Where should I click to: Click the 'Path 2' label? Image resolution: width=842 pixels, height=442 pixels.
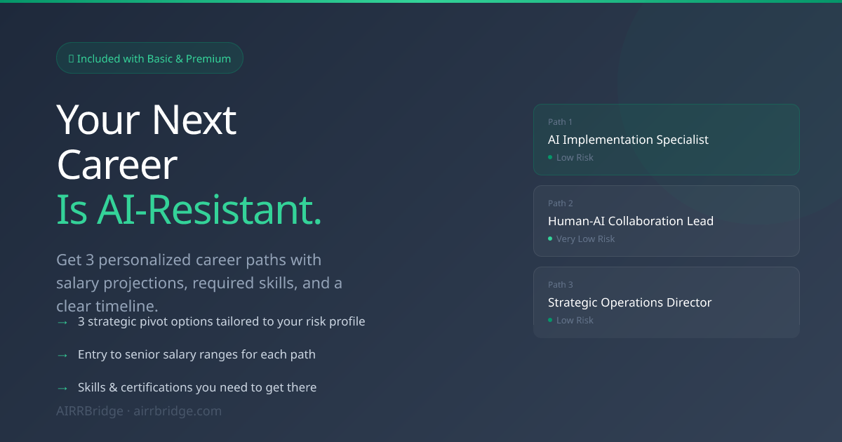(x=561, y=203)
